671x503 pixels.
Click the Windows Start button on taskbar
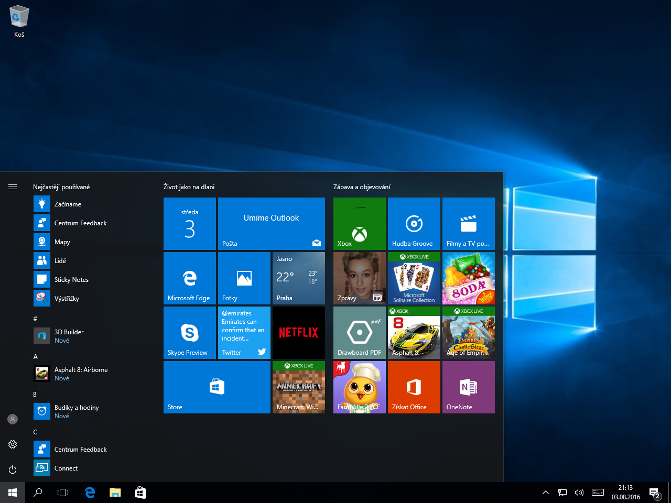13,493
